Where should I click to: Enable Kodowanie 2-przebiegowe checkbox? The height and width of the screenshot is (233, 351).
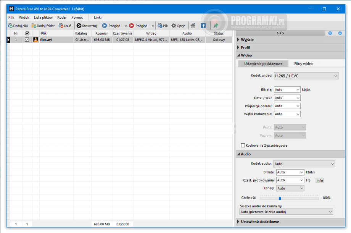pyautogui.click(x=243, y=146)
